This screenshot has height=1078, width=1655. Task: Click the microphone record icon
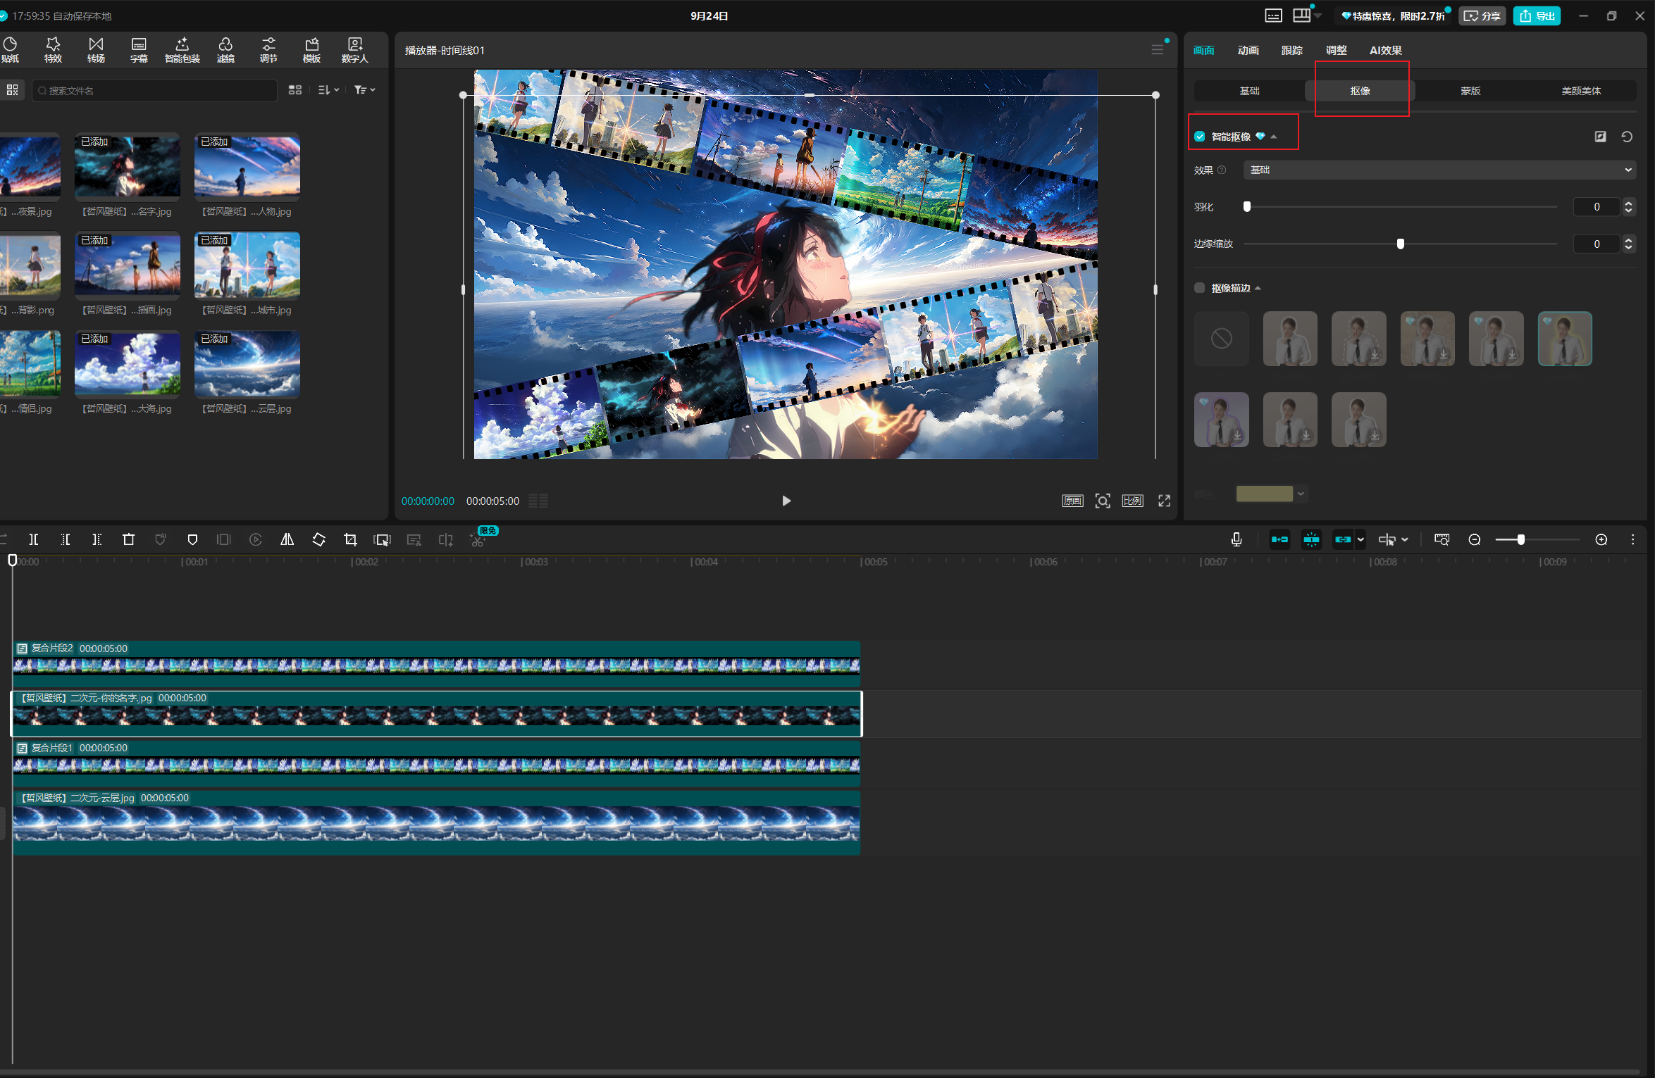(1236, 539)
